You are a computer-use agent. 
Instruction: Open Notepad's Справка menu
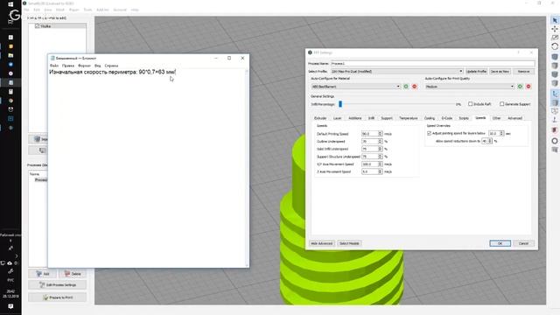[111, 66]
